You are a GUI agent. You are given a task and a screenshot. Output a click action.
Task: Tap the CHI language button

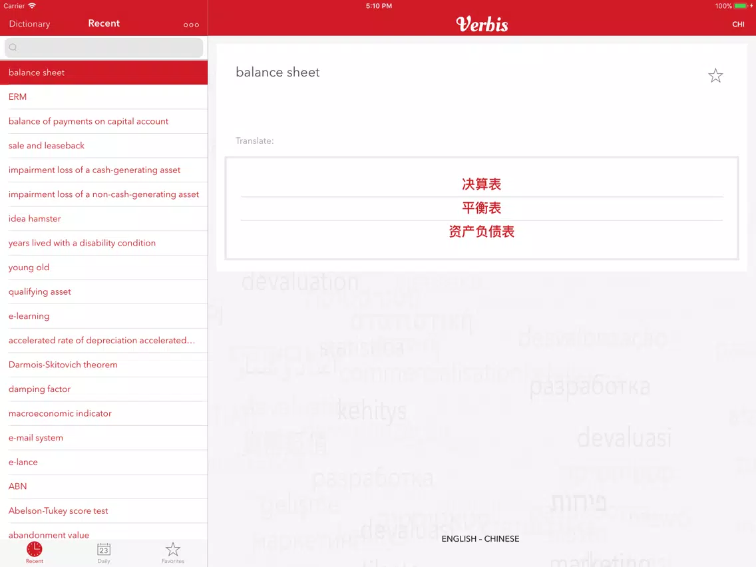[737, 24]
